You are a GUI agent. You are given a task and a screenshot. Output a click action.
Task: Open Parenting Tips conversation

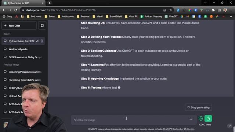point(23,80)
